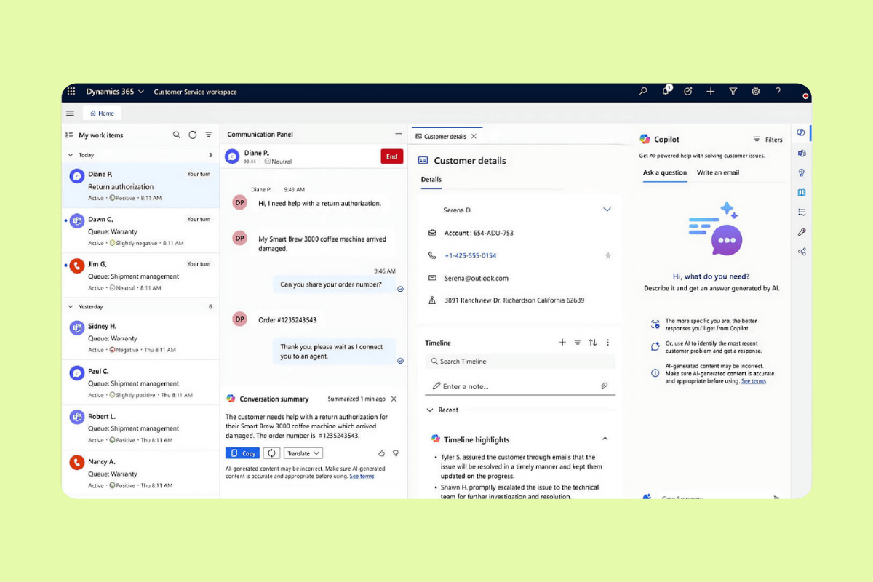Open the Dawn C. Warranty work item
The image size is (873, 582).
[140, 231]
